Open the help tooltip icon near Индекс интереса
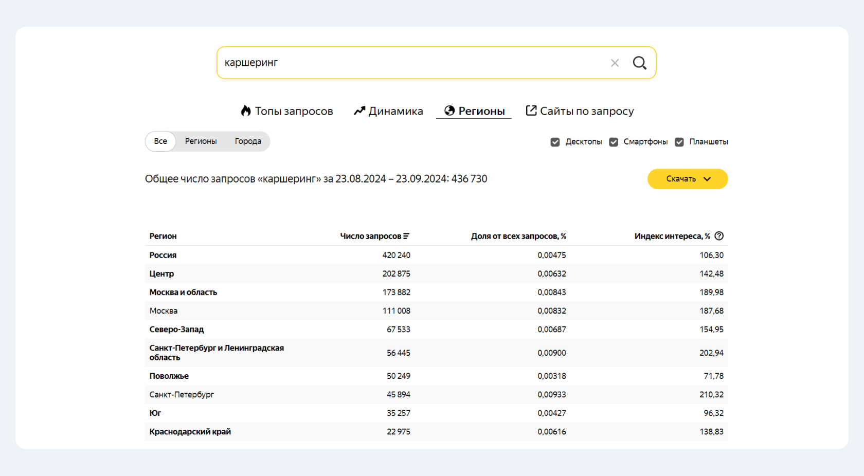The width and height of the screenshot is (864, 476). click(x=718, y=236)
